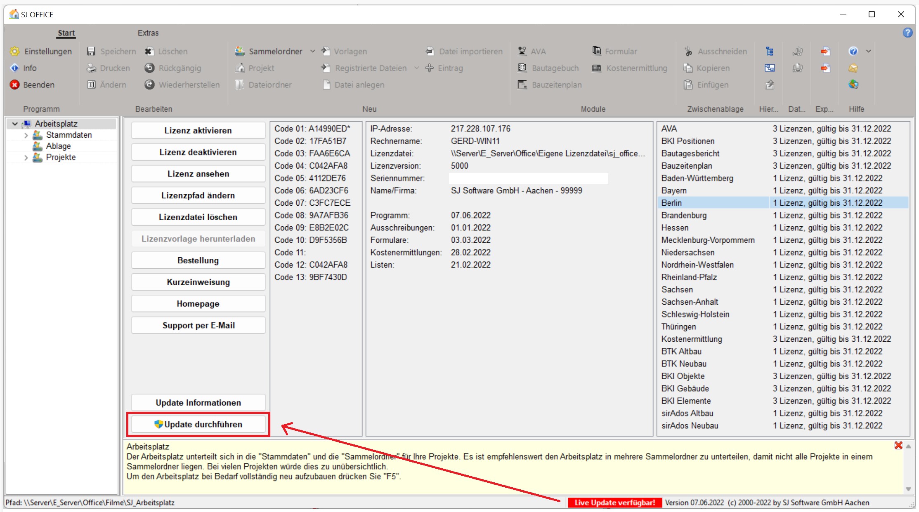Collapse the Arbeitsplatz tree node

point(15,124)
